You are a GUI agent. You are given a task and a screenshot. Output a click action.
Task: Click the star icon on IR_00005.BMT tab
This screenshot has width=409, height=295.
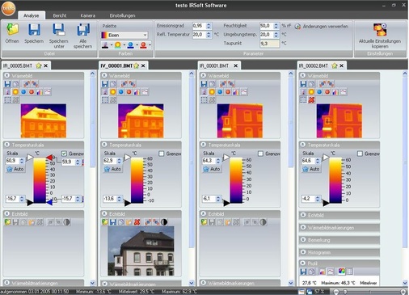(x=39, y=65)
